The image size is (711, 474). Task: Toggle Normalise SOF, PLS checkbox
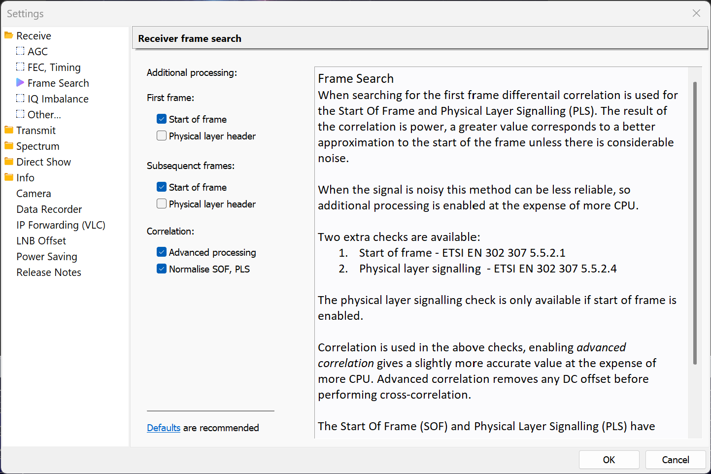(x=162, y=269)
